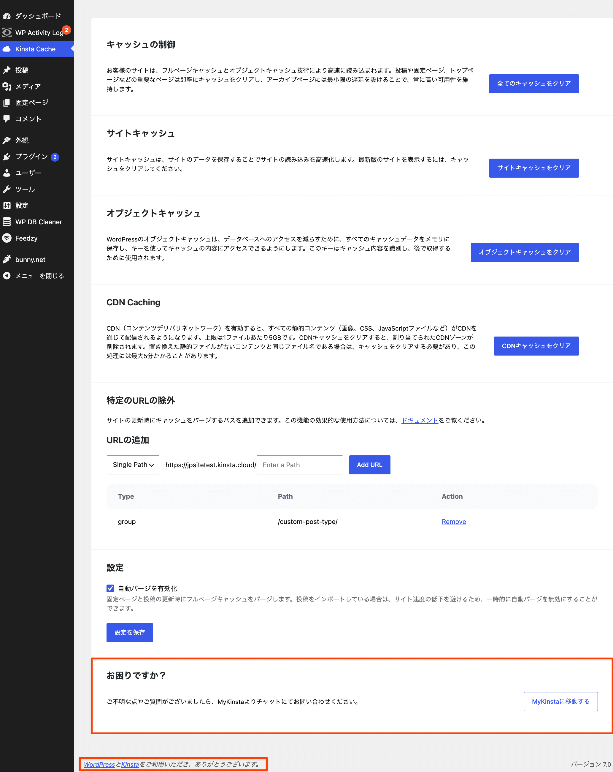Click the 特定のURLの除外 heading

tap(141, 400)
